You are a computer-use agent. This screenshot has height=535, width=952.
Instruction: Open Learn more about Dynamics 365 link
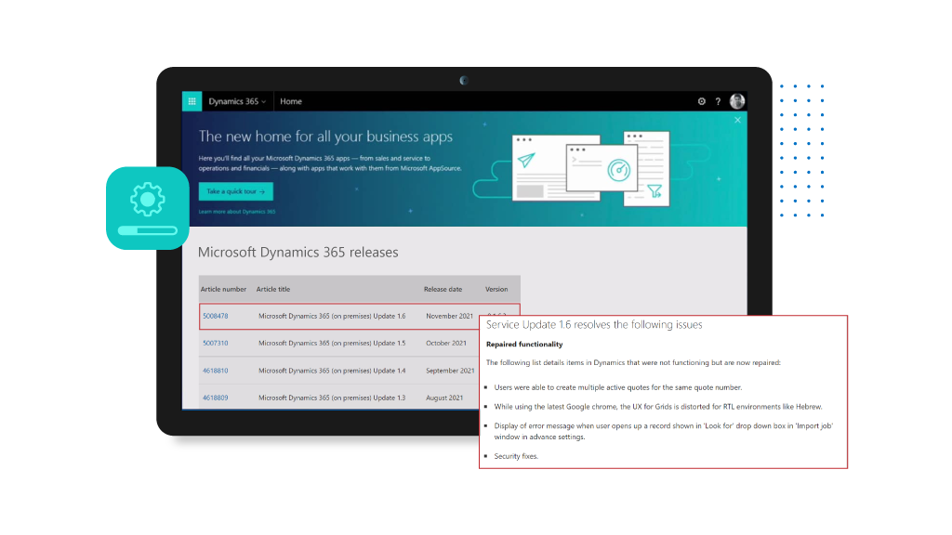tap(237, 212)
